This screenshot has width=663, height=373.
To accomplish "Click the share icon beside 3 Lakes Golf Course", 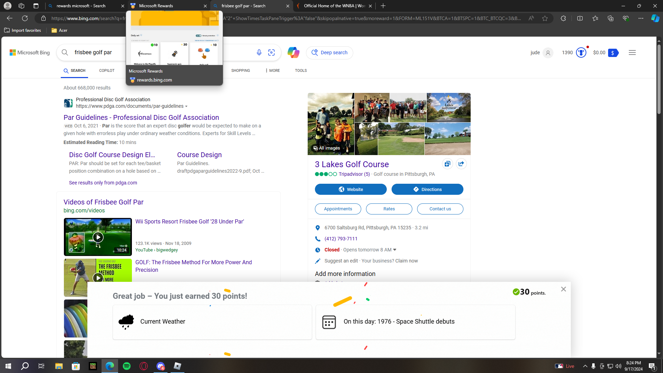I will 461,164.
